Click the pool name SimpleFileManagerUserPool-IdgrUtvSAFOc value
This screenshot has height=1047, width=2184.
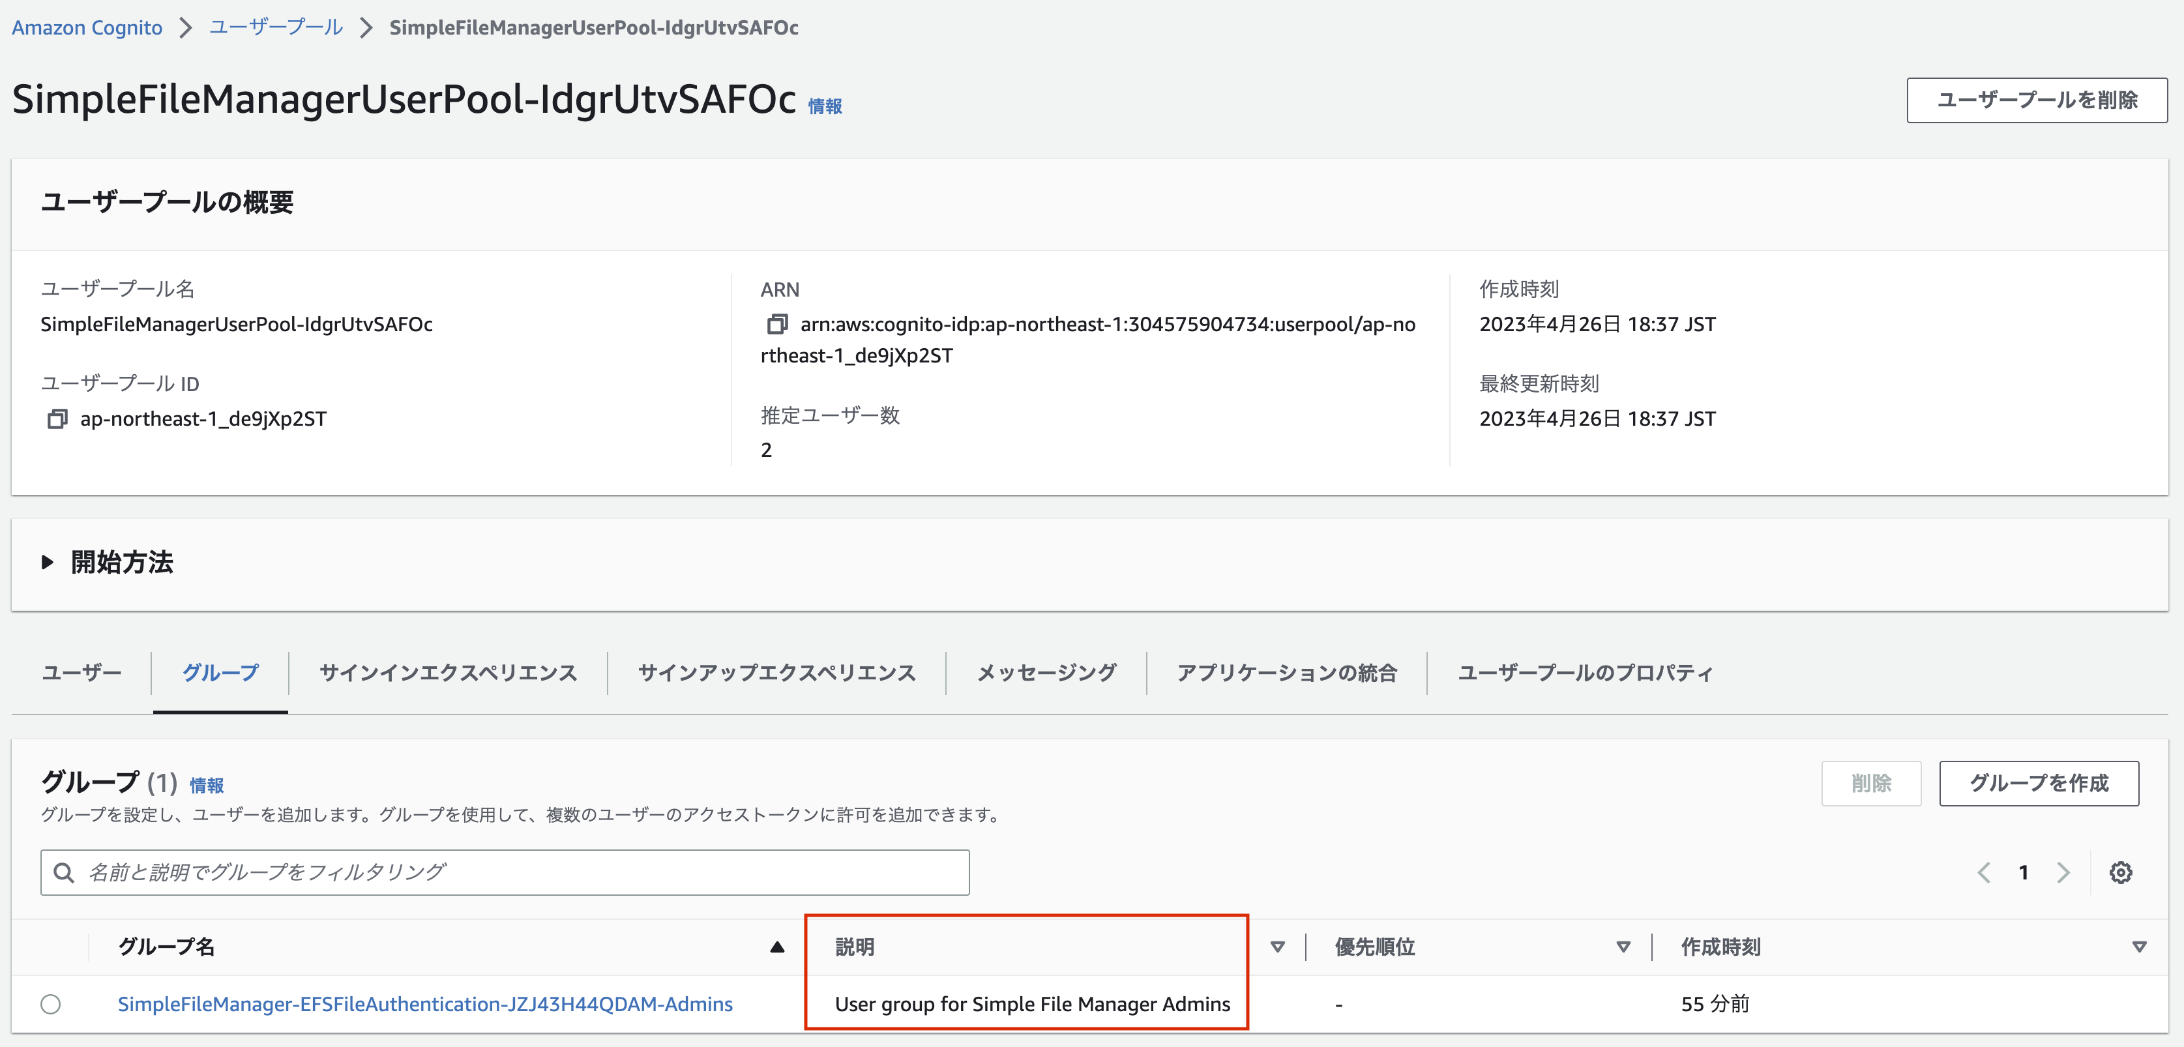click(x=237, y=324)
